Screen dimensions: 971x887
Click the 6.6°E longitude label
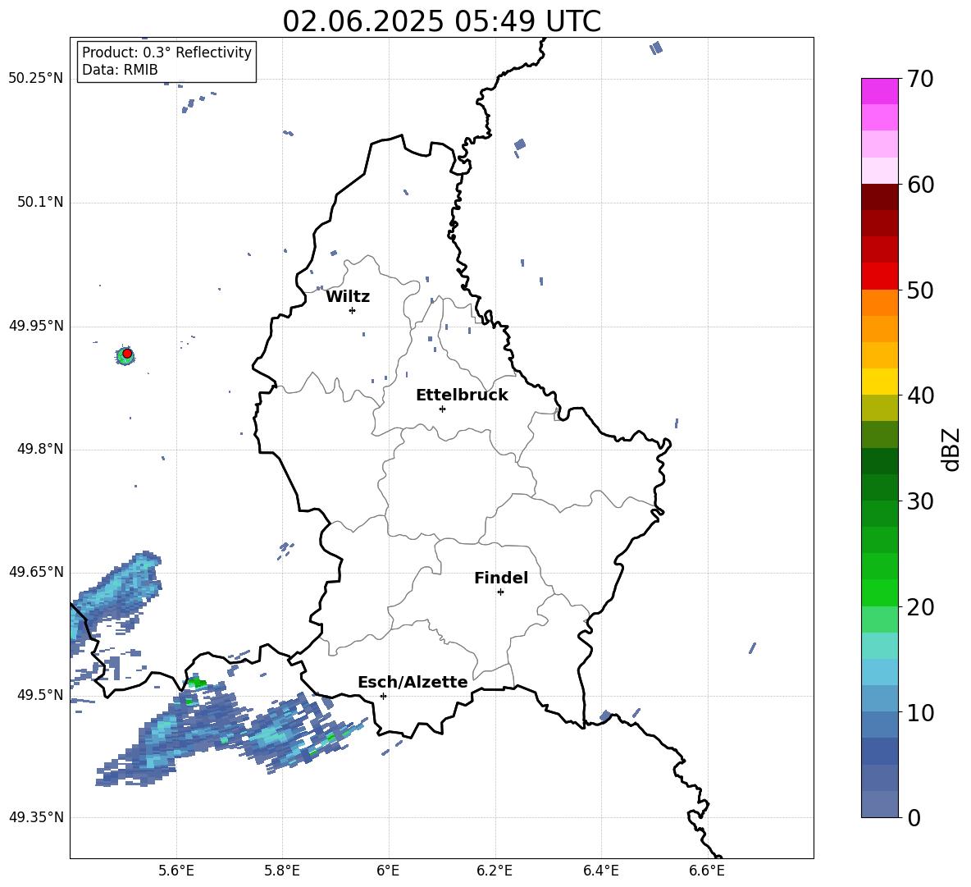(707, 871)
